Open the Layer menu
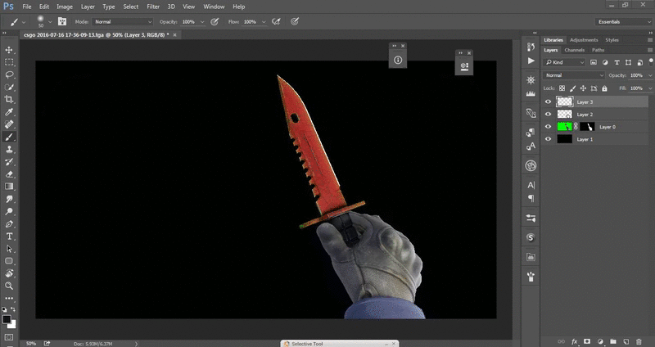655x347 pixels. click(88, 7)
